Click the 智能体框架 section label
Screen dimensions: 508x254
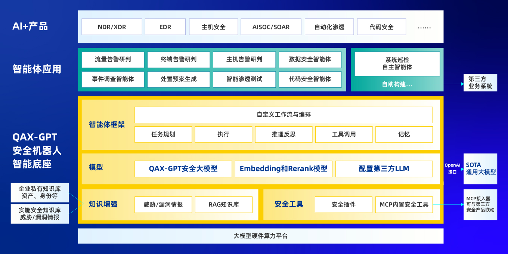[107, 125]
